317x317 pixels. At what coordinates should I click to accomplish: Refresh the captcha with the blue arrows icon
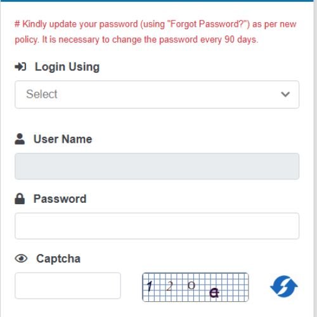[284, 287]
